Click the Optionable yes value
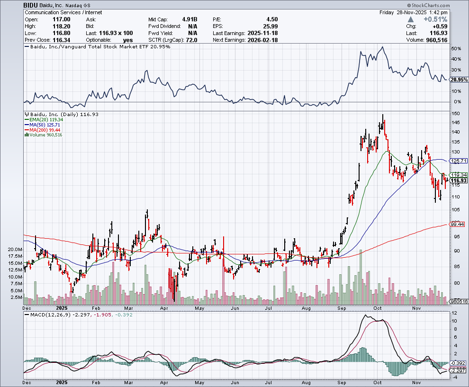 (x=127, y=40)
